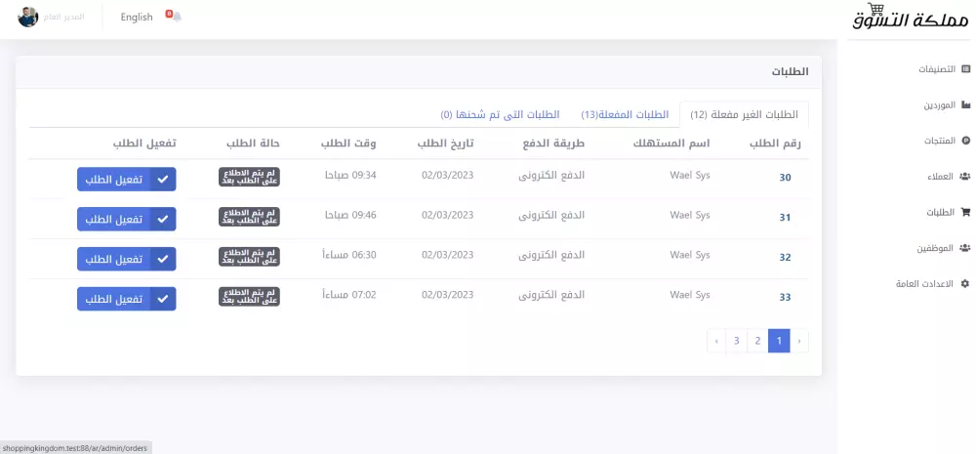Click the الموردين factory icon
The height and width of the screenshot is (454, 976).
click(x=965, y=104)
